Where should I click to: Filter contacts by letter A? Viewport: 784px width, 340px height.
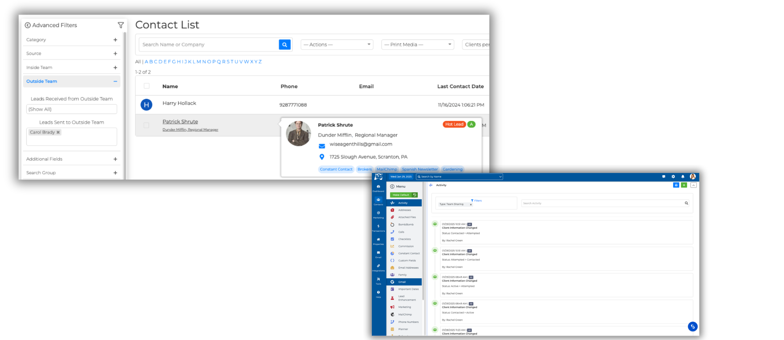pyautogui.click(x=146, y=62)
